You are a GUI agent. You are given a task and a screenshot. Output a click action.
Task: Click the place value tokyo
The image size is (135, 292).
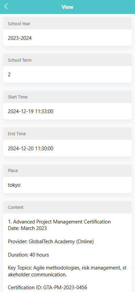(14, 185)
